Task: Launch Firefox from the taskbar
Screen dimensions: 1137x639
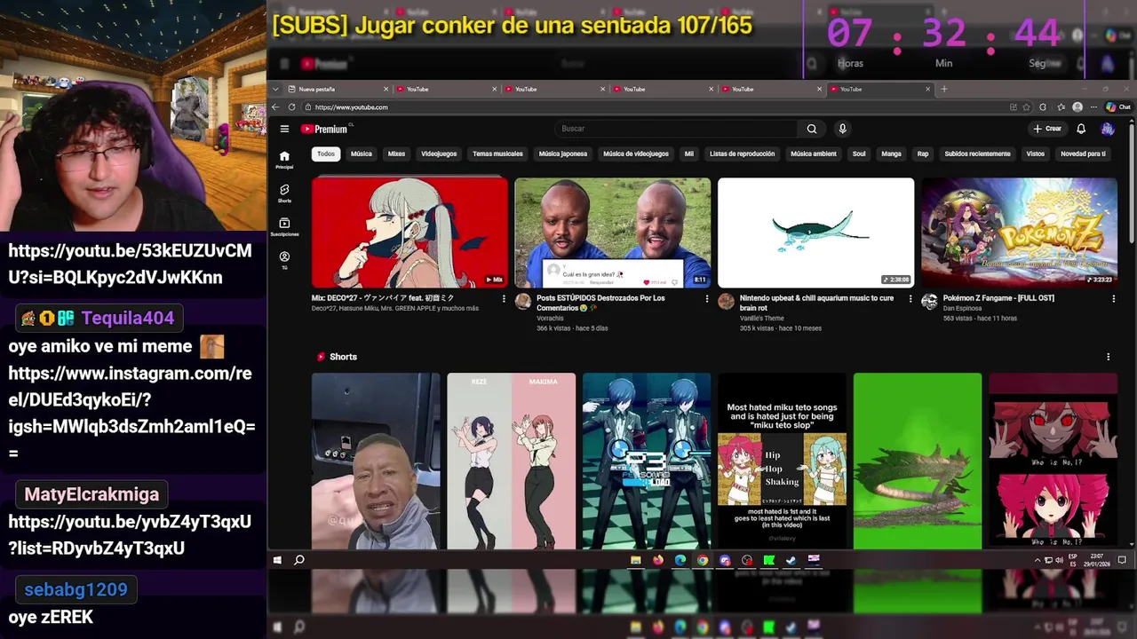Action: (657, 560)
